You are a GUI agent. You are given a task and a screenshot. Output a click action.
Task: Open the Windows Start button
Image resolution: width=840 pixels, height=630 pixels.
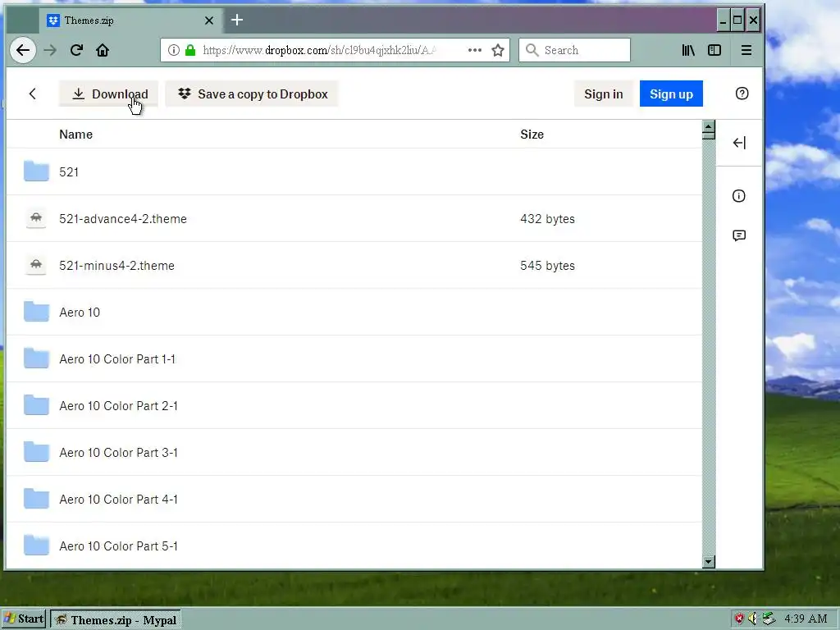click(x=24, y=619)
